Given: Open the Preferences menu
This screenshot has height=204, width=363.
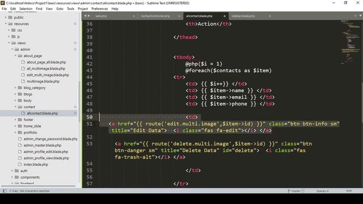Looking at the screenshot, I should coord(100,9).
